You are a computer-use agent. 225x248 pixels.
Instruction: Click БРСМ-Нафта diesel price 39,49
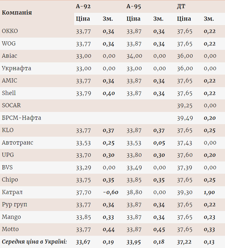point(185,118)
